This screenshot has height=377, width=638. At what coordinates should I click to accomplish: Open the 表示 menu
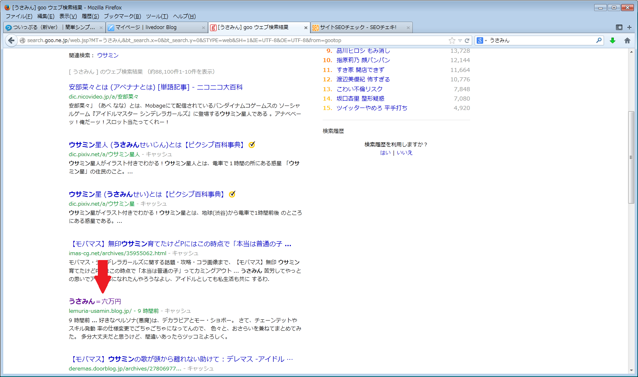pyautogui.click(x=68, y=16)
